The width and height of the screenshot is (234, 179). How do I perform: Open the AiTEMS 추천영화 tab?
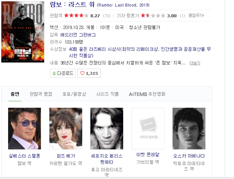click(x=147, y=94)
